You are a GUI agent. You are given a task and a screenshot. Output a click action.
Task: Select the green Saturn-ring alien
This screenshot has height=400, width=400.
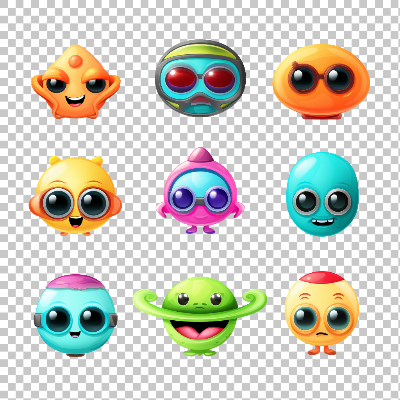(200, 316)
